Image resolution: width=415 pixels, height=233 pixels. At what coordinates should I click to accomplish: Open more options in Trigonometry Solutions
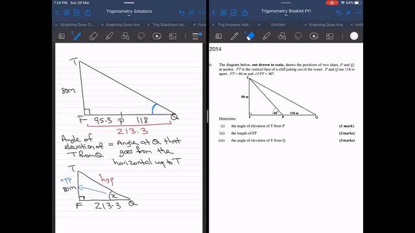pos(201,13)
